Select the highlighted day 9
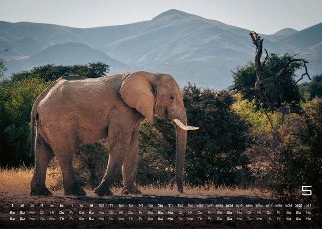 [91, 205]
